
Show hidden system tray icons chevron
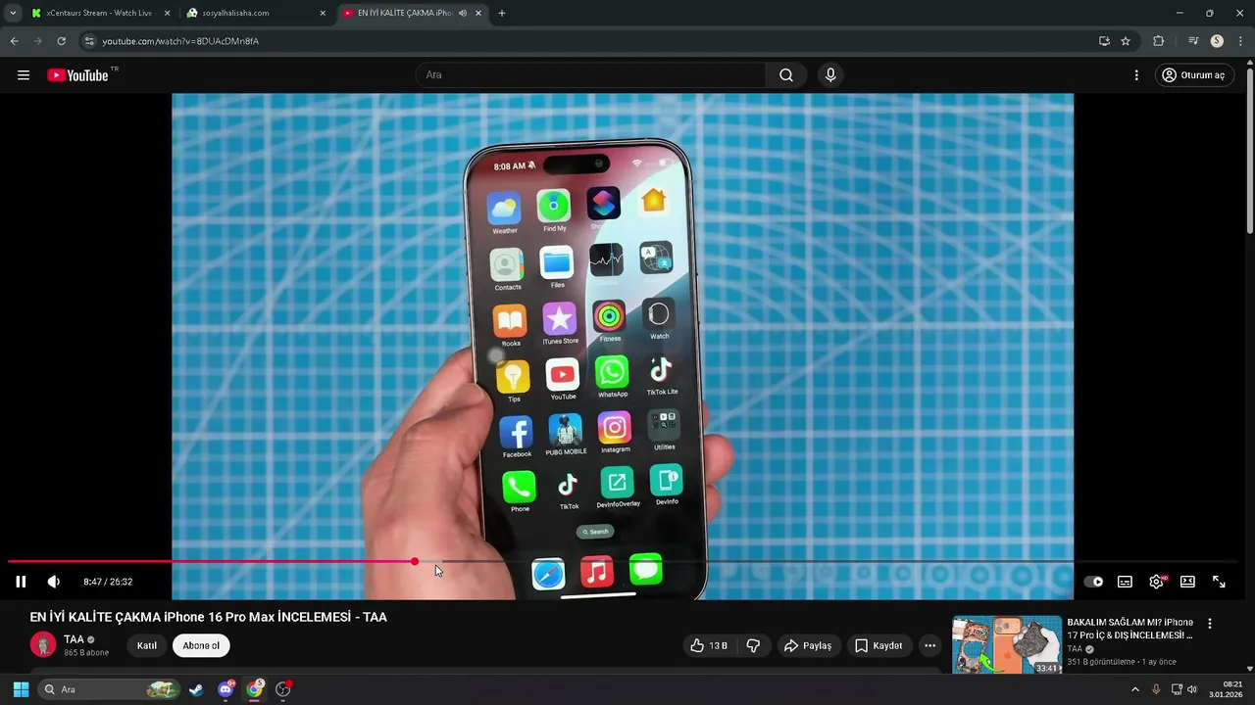point(1135,689)
